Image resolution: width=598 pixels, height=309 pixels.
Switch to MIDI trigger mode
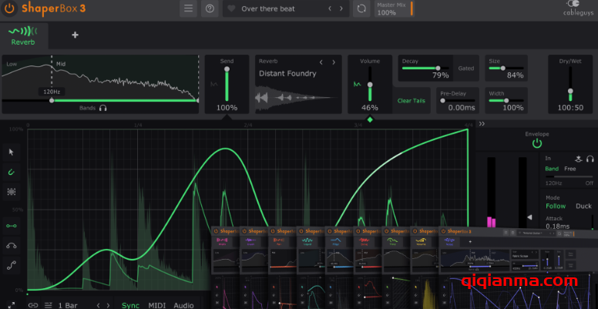[x=156, y=306]
